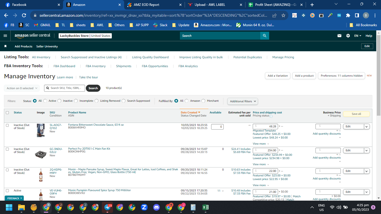Image resolution: width=381 pixels, height=214 pixels.
Task: Click the share icon in address bar
Action: [275, 16]
